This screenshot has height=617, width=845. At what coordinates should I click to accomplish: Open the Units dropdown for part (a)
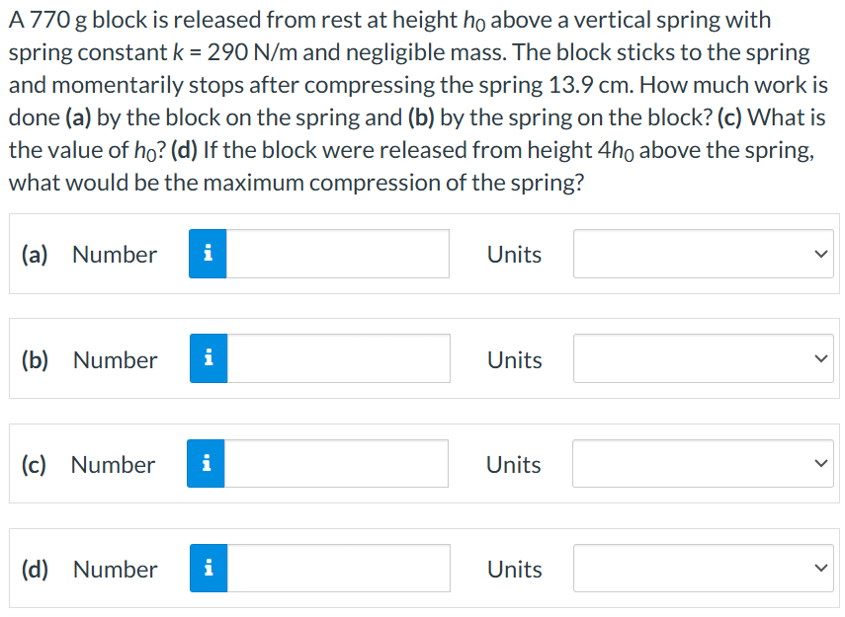[703, 254]
